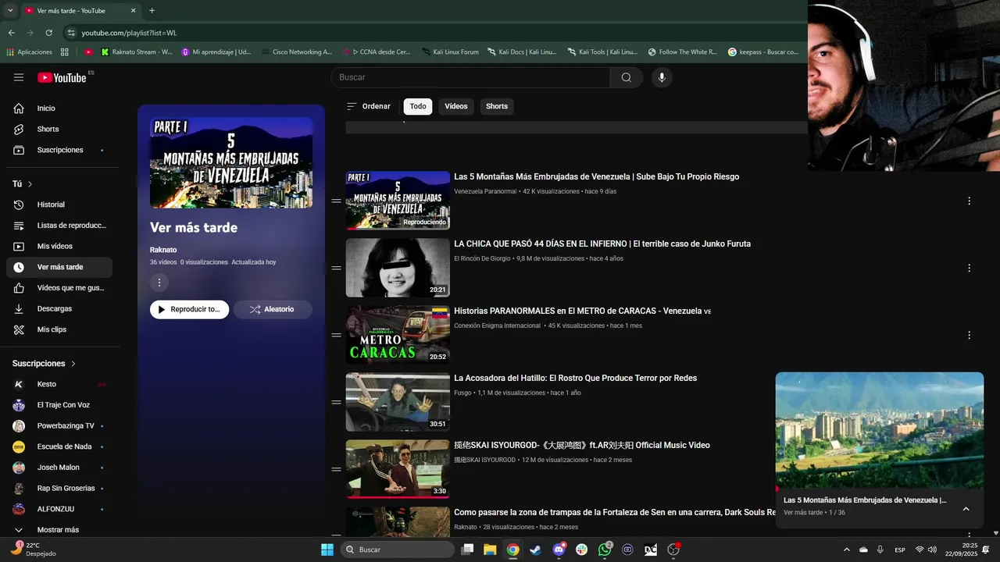
Task: Select the Shorts filter chip
Action: (497, 106)
